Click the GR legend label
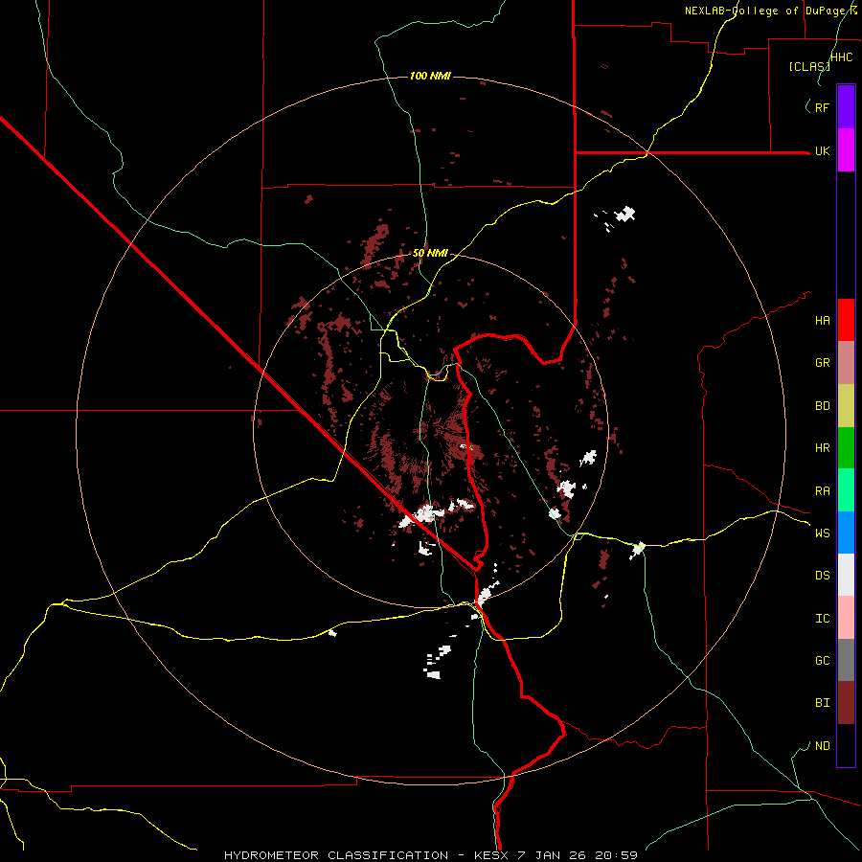The height and width of the screenshot is (862, 862). point(822,363)
